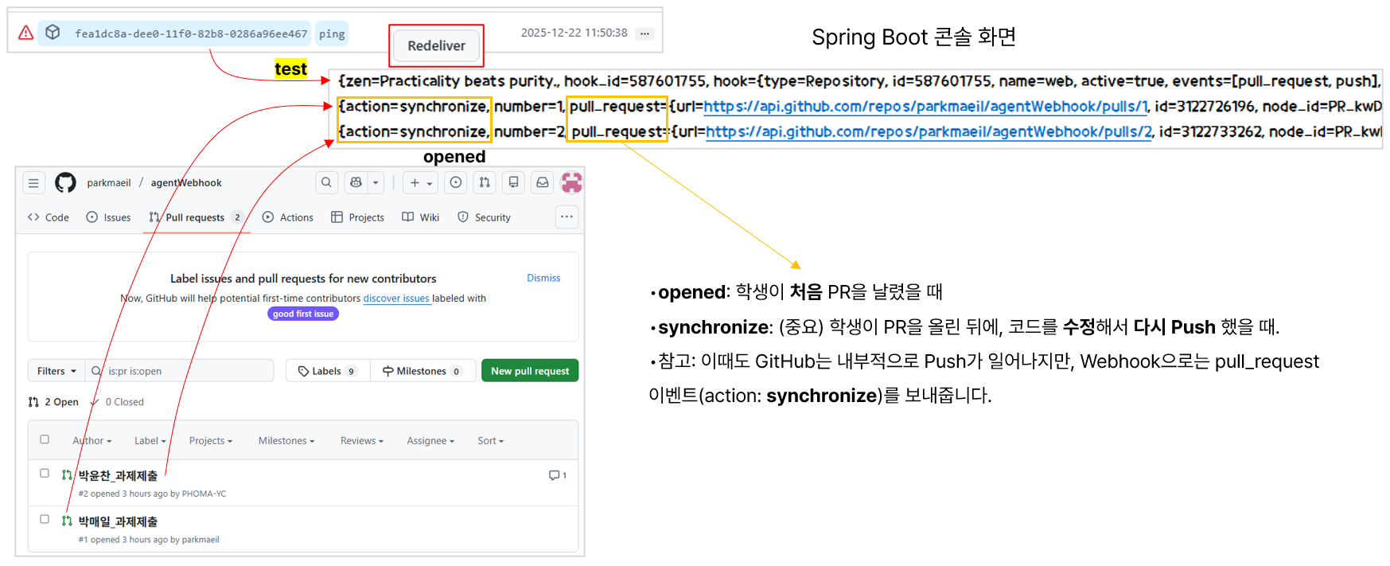Click the is:pr is:open search field
The image size is (1390, 566).
coord(179,371)
